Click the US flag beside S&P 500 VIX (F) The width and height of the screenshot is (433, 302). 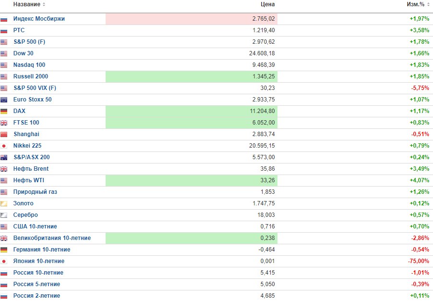[x=4, y=88]
